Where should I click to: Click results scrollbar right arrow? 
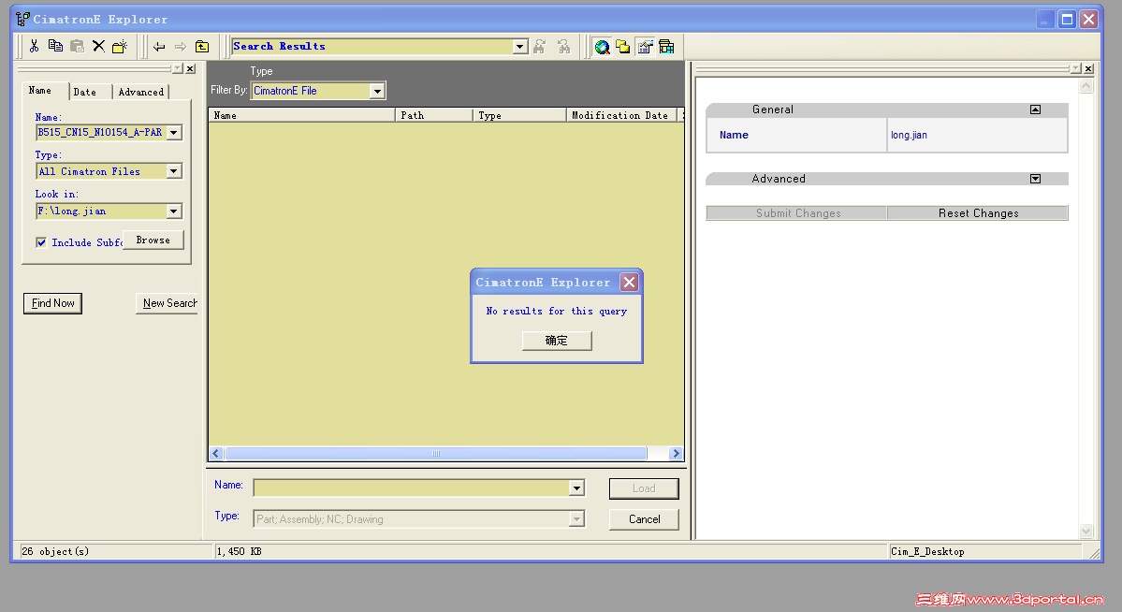pyautogui.click(x=676, y=453)
